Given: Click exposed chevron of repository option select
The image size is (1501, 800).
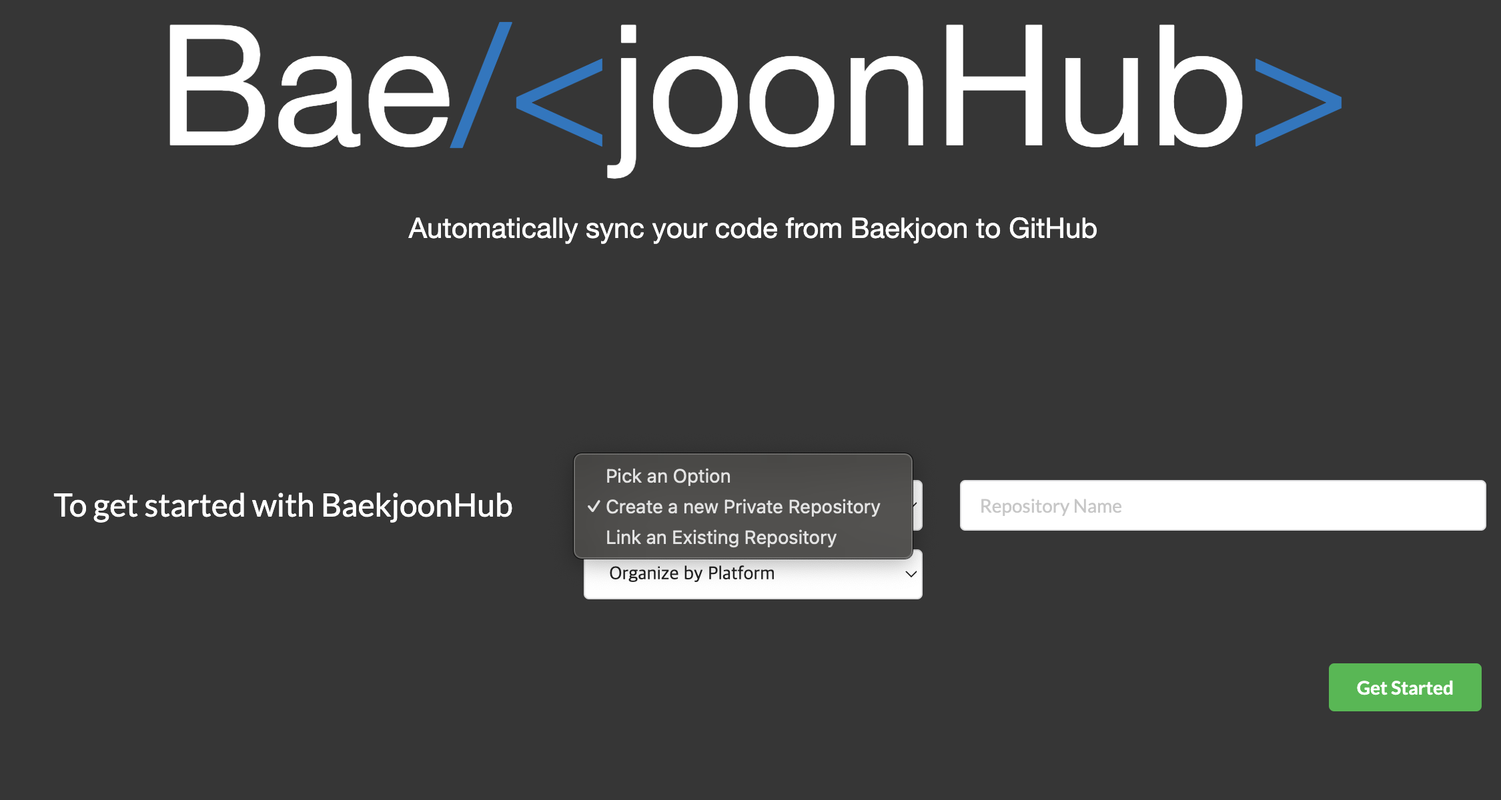Looking at the screenshot, I should (x=917, y=505).
